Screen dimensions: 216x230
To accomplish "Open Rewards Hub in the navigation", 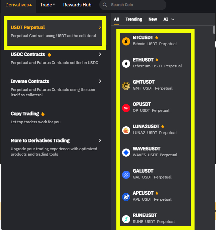I will click(x=77, y=5).
